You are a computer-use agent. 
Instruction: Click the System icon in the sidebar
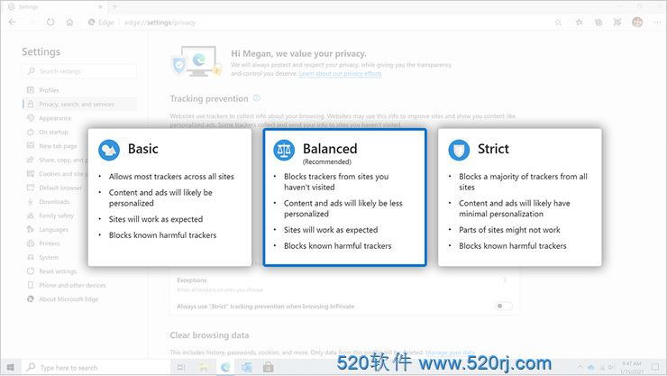(31, 257)
